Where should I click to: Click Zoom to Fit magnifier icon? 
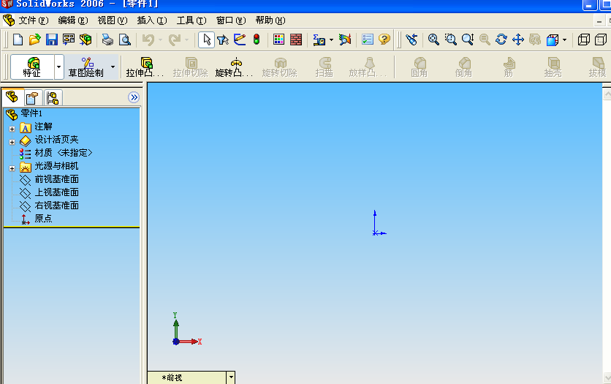pos(433,39)
